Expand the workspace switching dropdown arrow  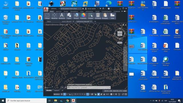(114, 94)
